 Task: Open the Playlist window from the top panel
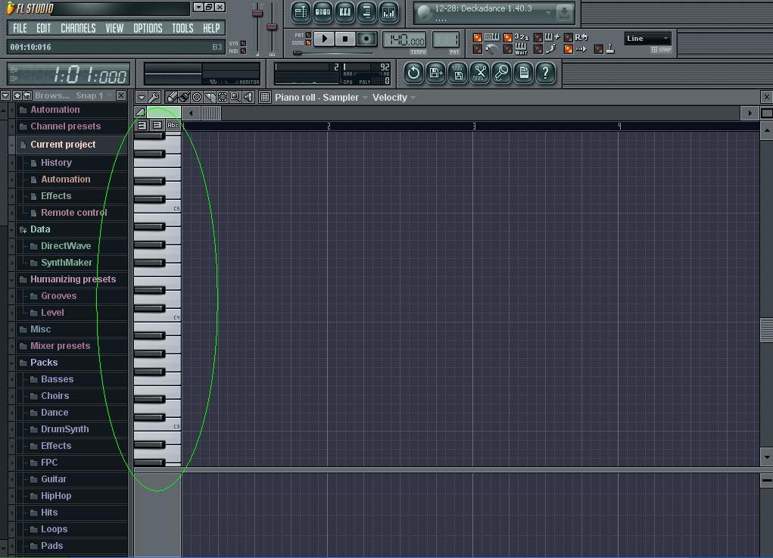click(301, 12)
